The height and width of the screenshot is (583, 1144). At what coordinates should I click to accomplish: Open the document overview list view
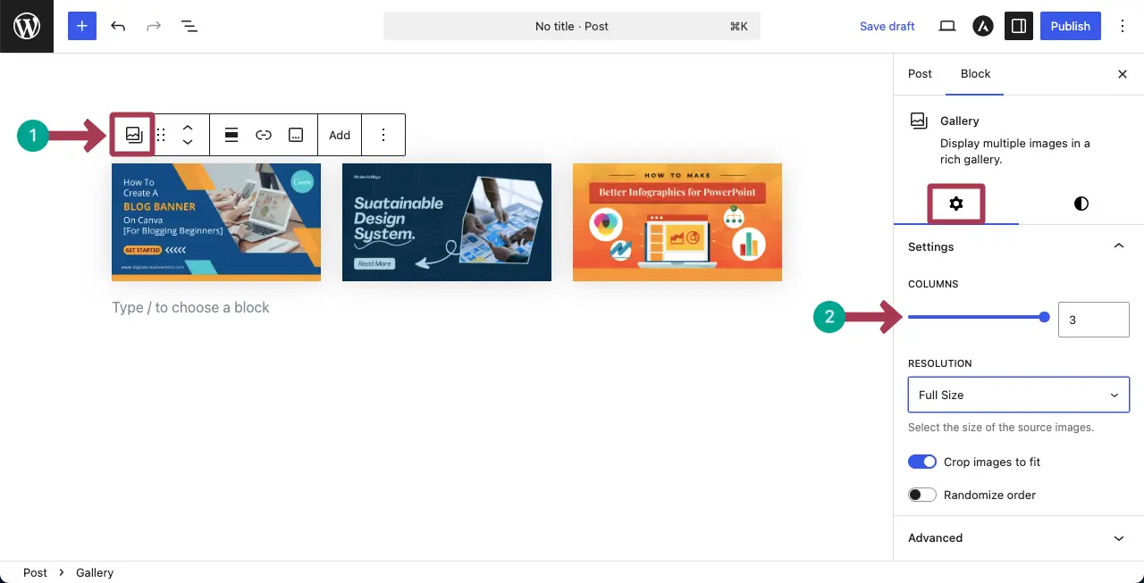(189, 27)
